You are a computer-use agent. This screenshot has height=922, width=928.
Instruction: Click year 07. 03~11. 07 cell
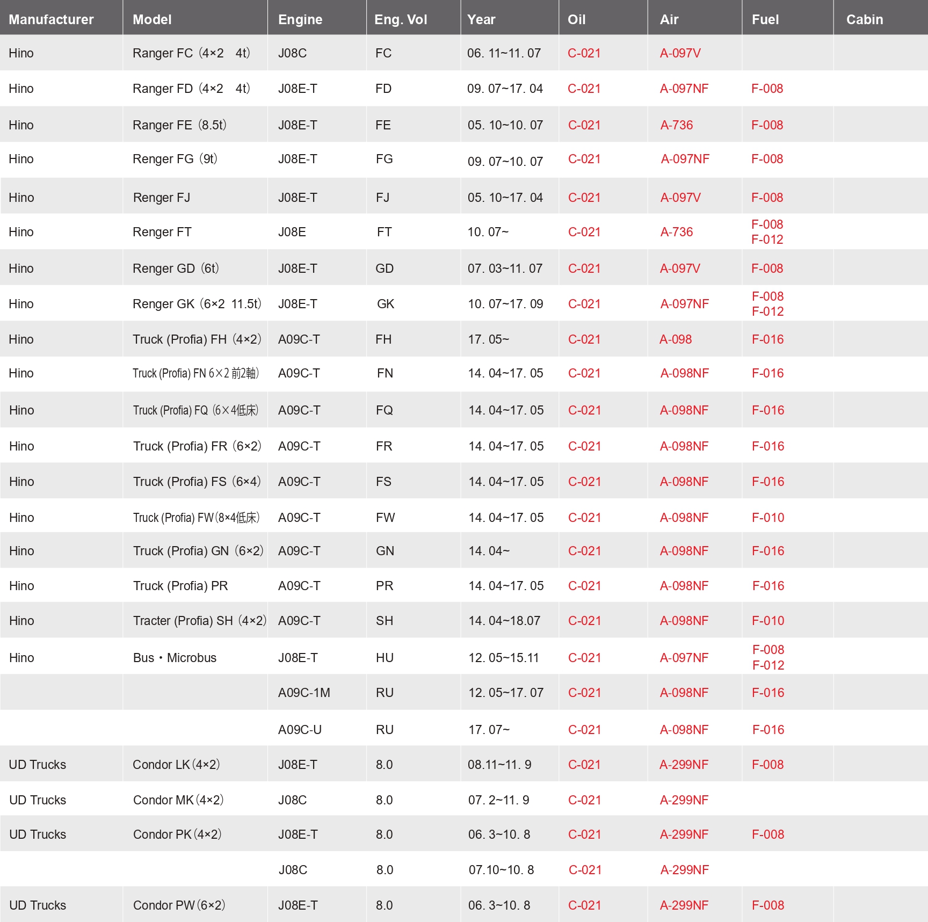click(x=505, y=268)
